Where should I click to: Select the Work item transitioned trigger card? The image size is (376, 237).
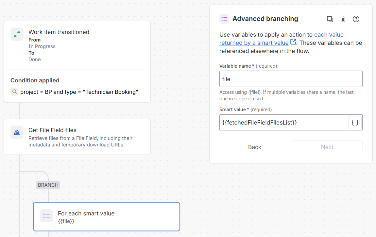coord(77,61)
